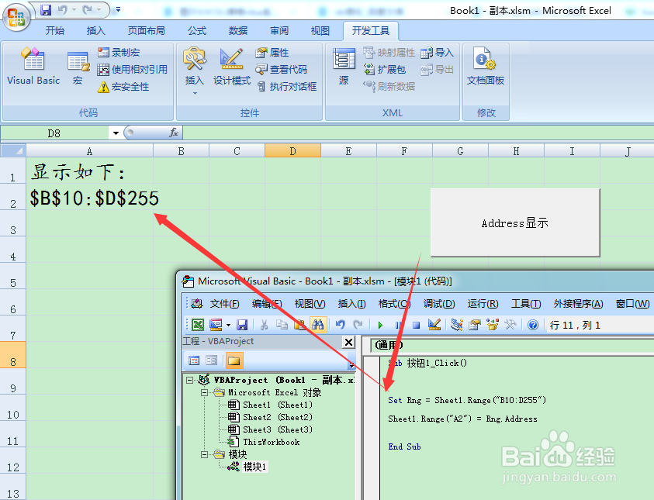This screenshot has width=654, height=500.
Task: Toggle Design Mode icon in VBA toolbar
Action: (434, 325)
